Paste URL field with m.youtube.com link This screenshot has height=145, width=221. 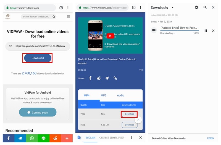click(38, 46)
